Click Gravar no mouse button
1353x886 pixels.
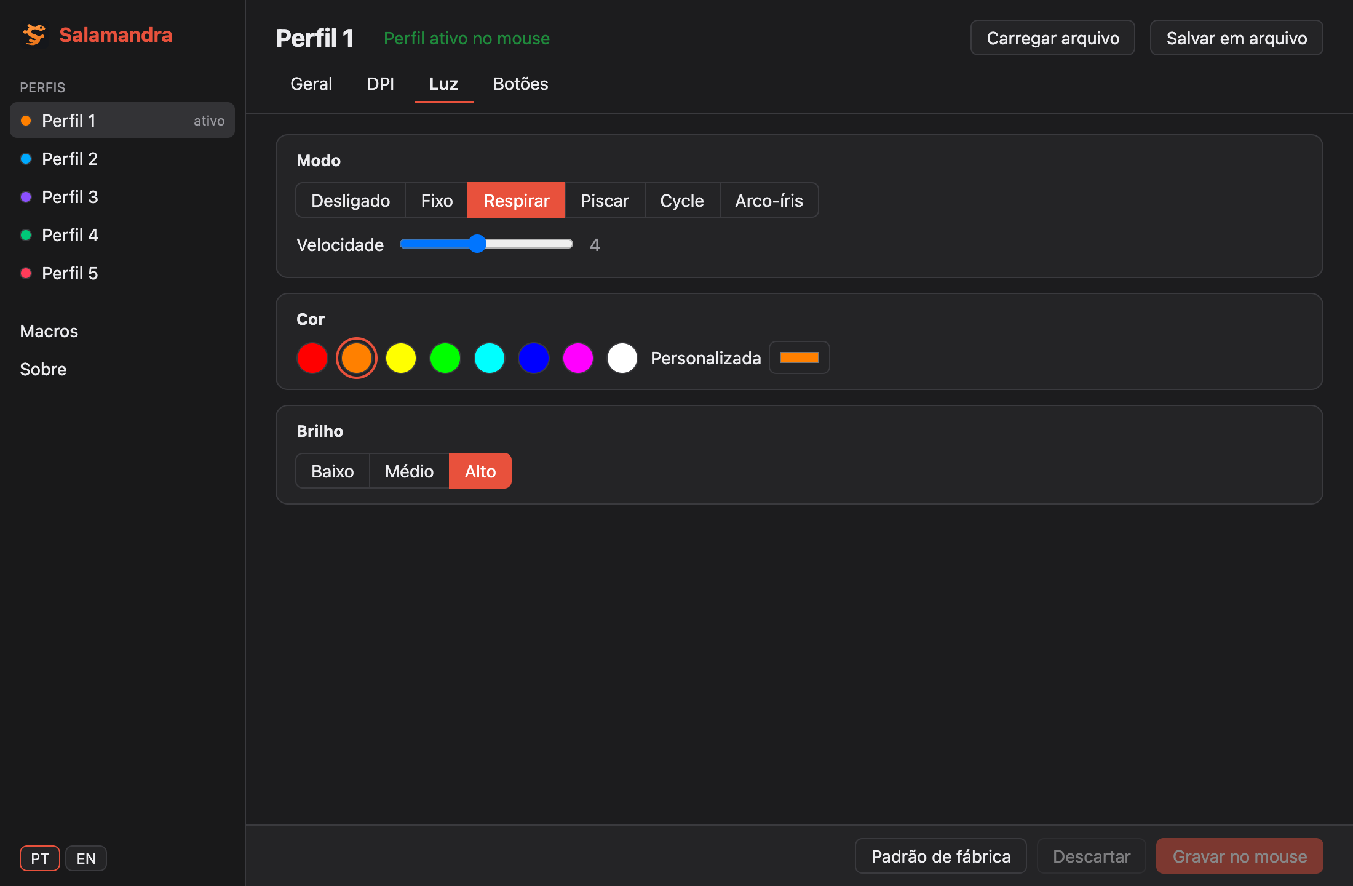point(1240,856)
